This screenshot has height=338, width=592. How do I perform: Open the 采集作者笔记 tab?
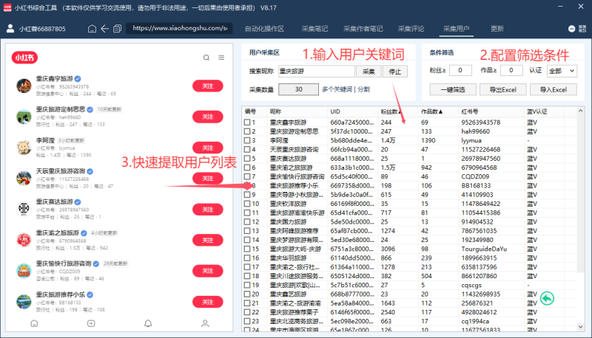pyautogui.click(x=363, y=29)
